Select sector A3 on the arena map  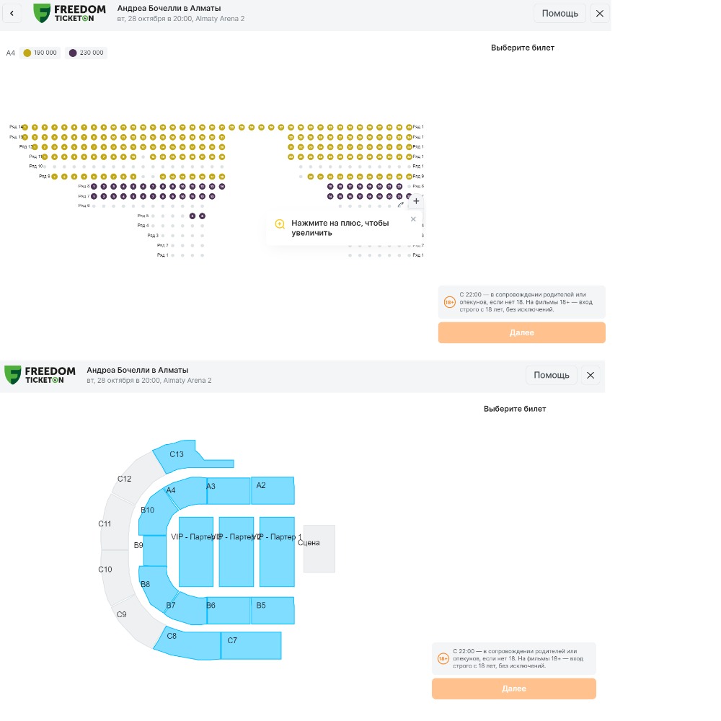pyautogui.click(x=229, y=491)
